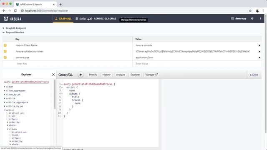
Task: Open Voyager in new window
Action: point(151,75)
